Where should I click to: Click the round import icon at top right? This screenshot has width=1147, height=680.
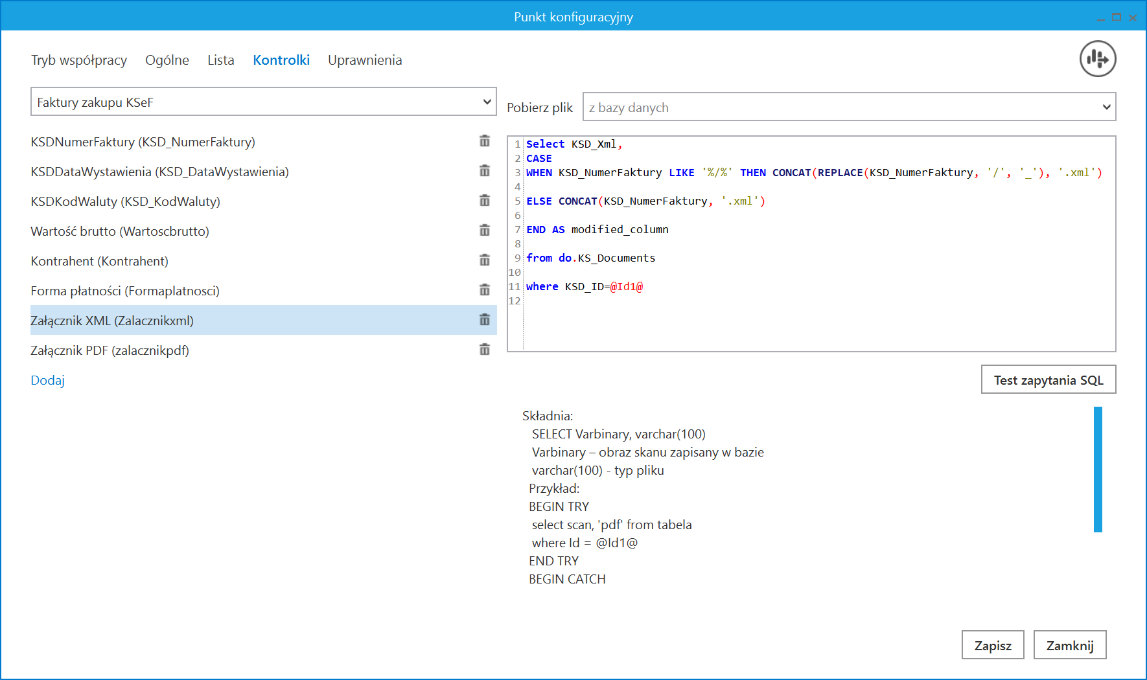[x=1097, y=59]
